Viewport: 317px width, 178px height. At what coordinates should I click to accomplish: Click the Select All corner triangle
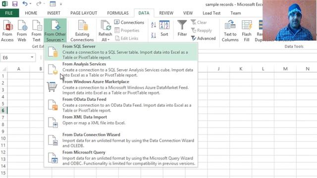4,69
